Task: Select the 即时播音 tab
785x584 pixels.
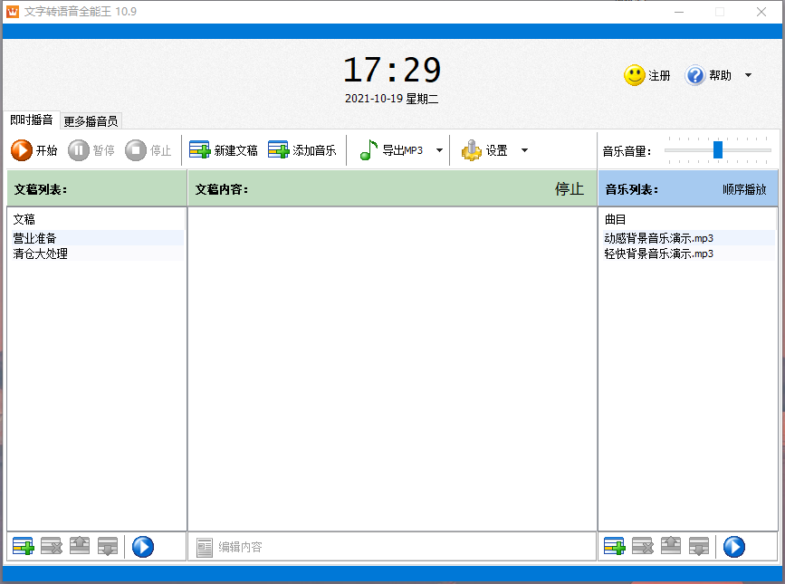Action: (32, 120)
